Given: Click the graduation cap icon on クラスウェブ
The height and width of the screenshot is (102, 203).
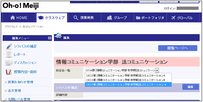Looking at the screenshot, I should pos(41,18).
